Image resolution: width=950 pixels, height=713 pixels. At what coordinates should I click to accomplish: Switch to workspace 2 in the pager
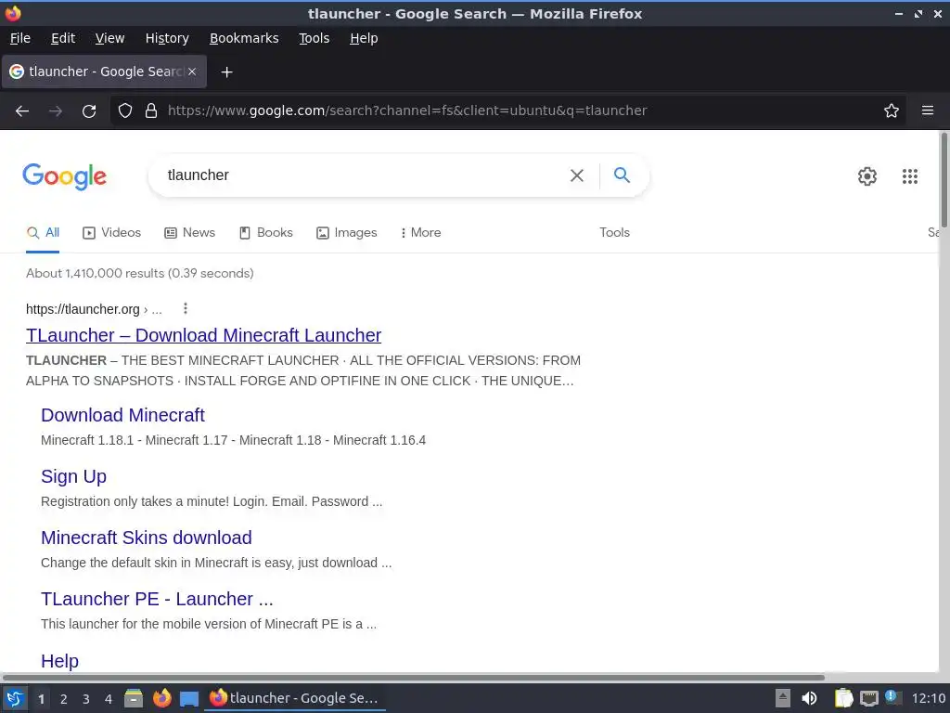tap(64, 699)
